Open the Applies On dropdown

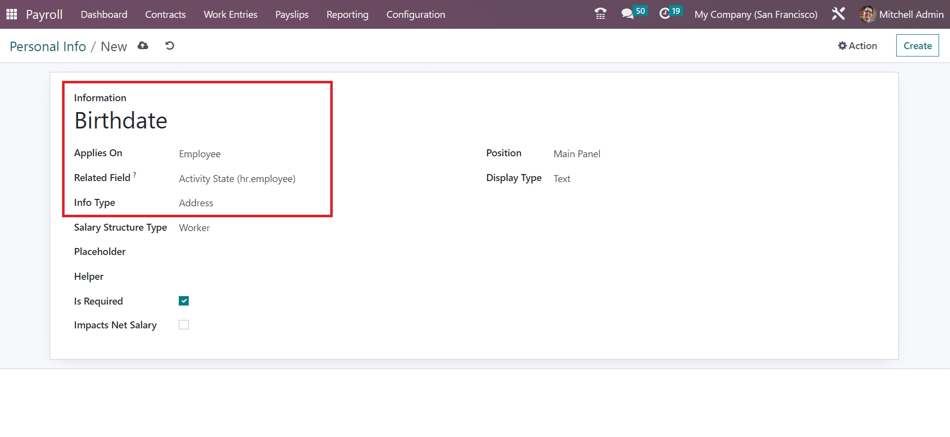pyautogui.click(x=248, y=154)
